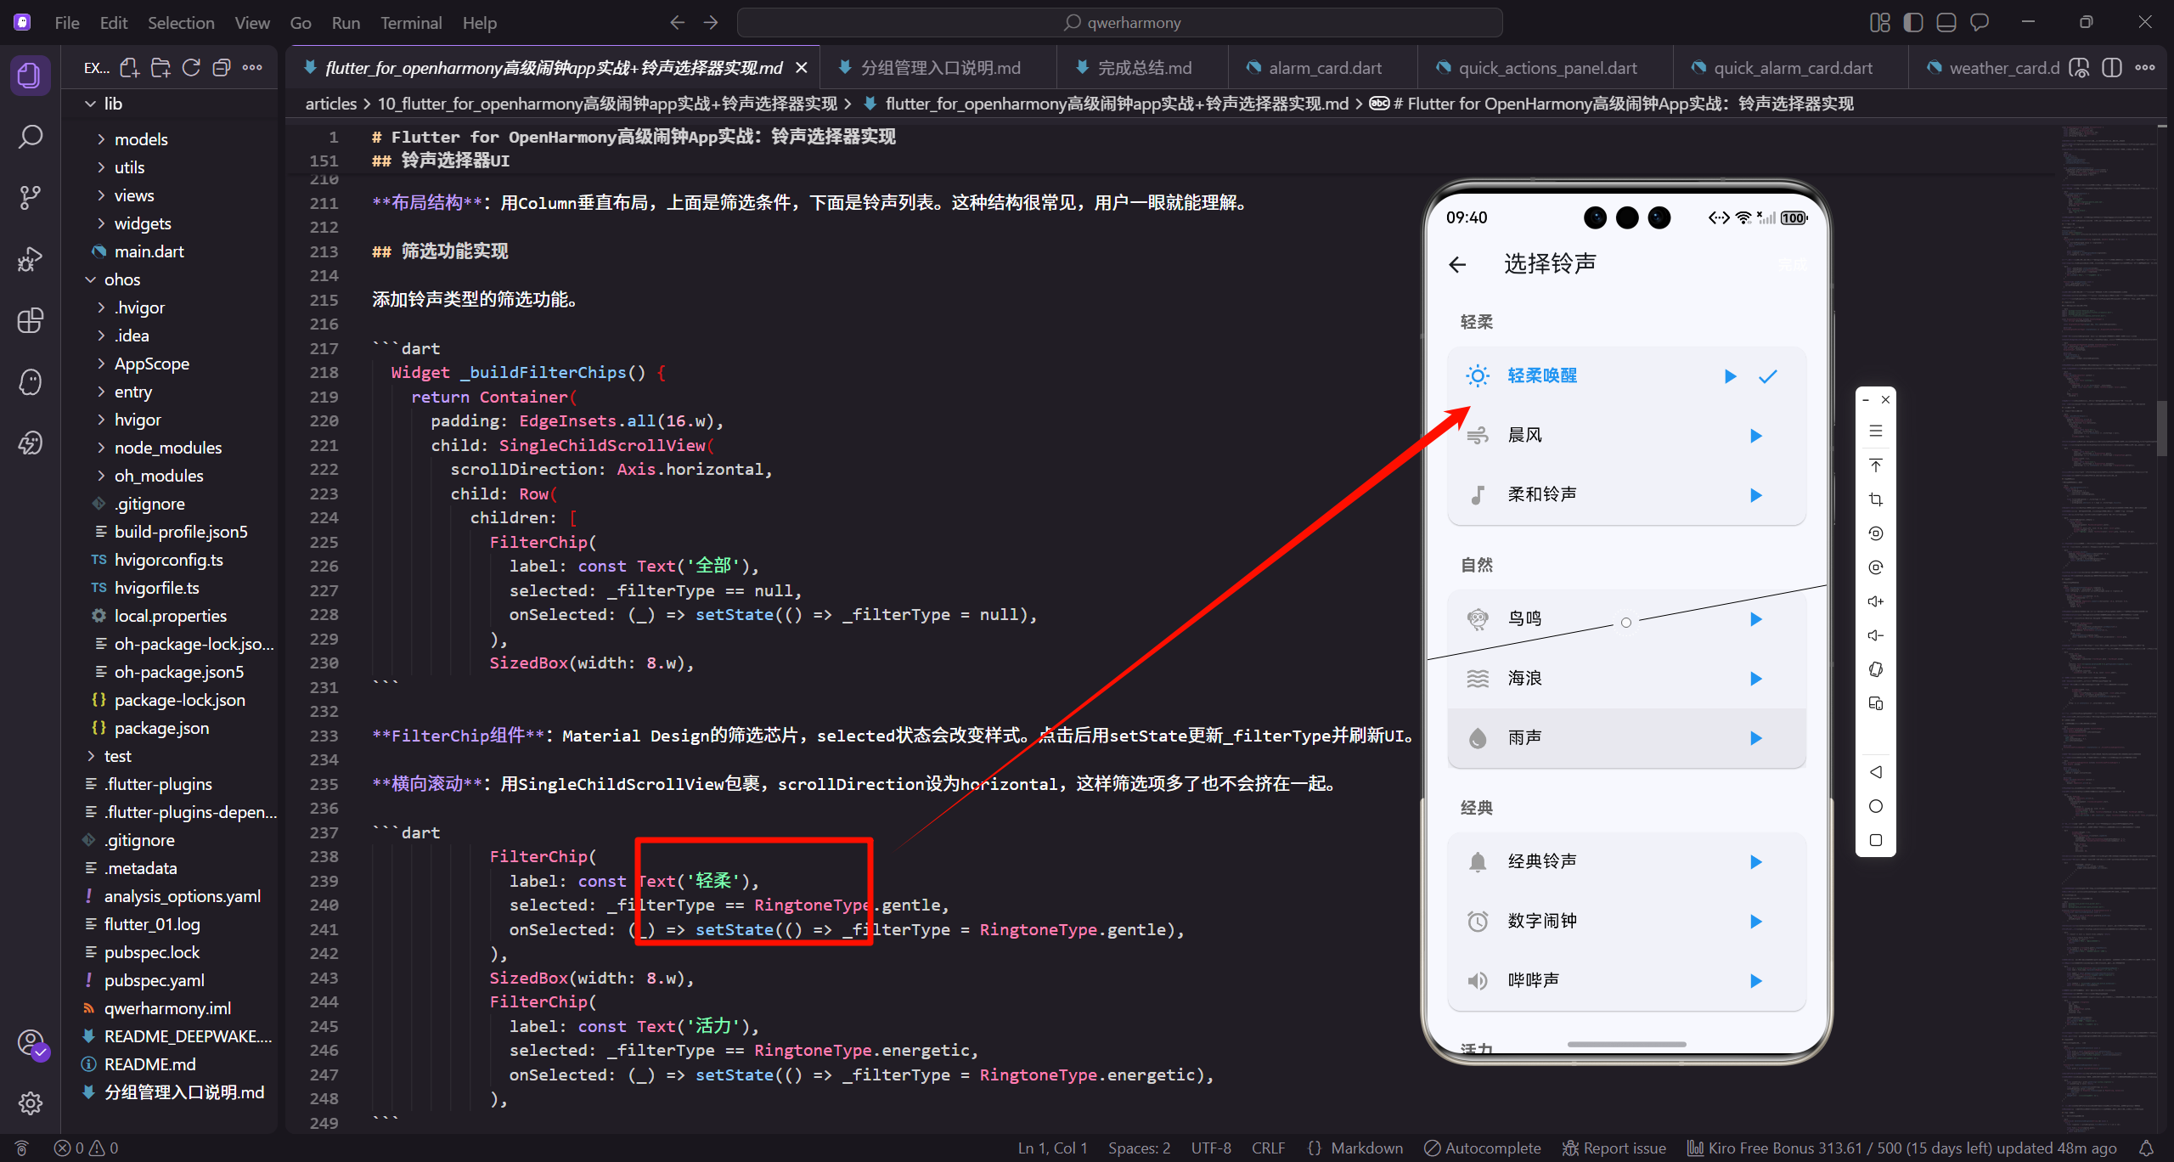Open the File menu
Viewport: 2174px width, 1162px height.
point(67,23)
